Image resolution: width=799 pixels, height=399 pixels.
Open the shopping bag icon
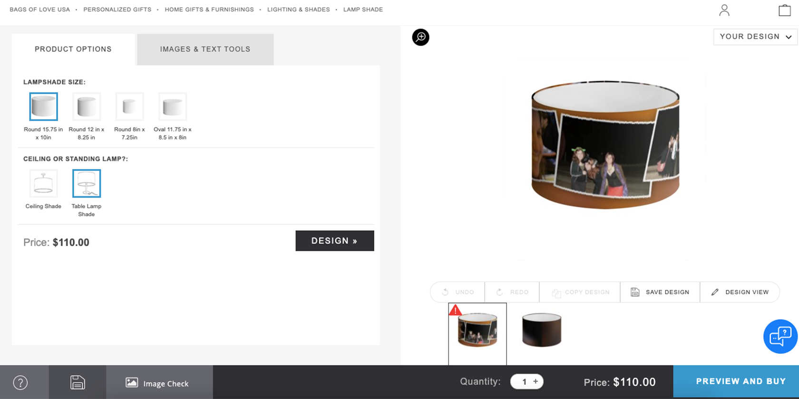tap(784, 10)
